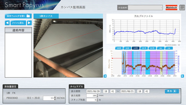Select the 1か月 time range

(135, 48)
